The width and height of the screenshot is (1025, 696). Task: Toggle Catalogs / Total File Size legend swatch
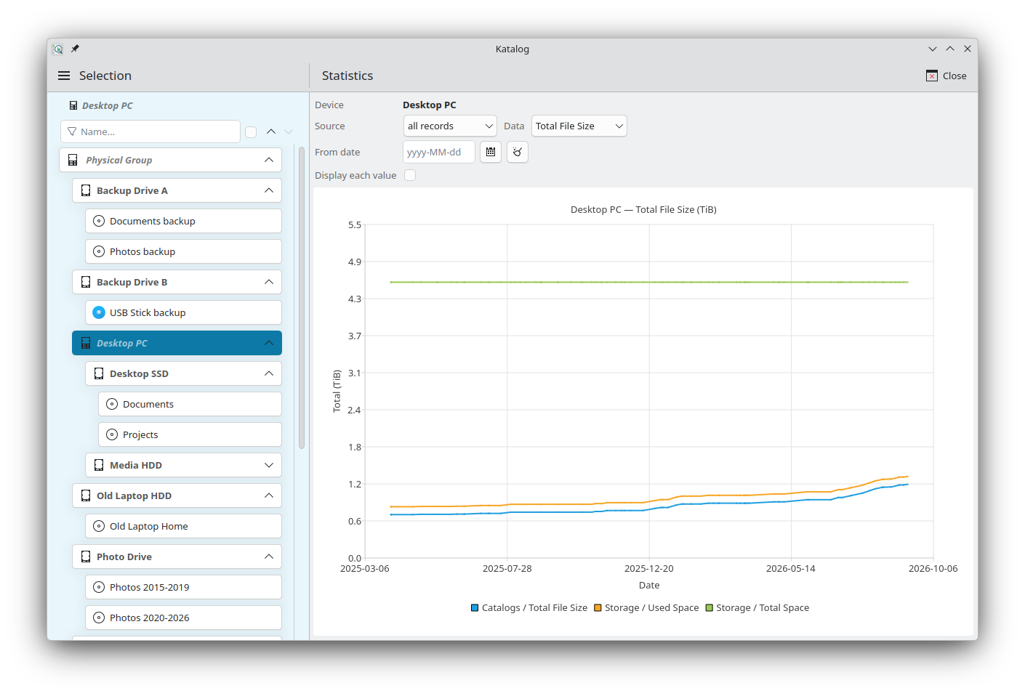point(475,608)
